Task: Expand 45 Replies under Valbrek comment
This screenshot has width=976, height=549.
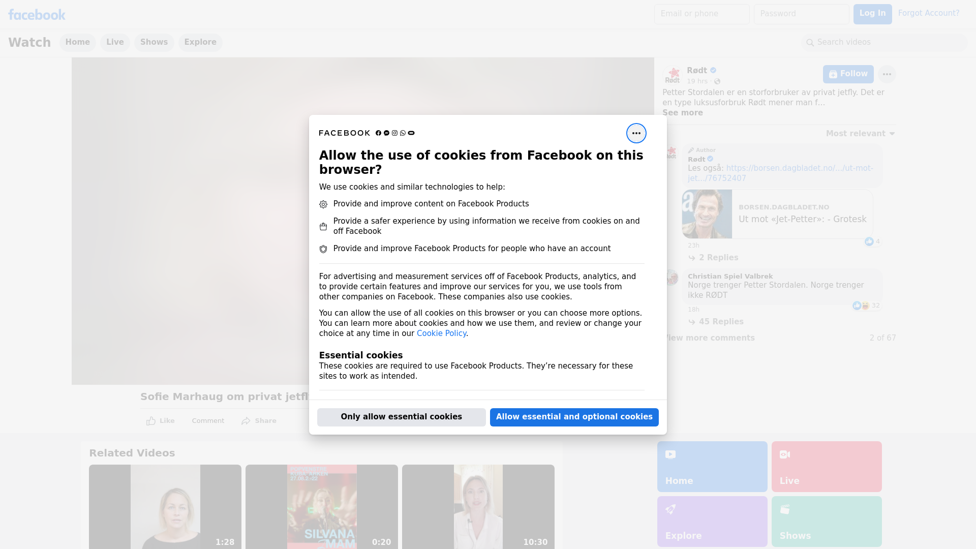Action: tap(716, 322)
